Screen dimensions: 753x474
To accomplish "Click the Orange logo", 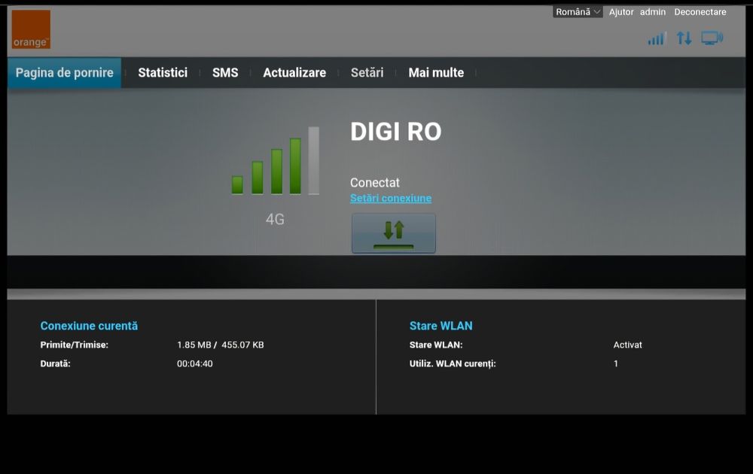I will pyautogui.click(x=31, y=29).
